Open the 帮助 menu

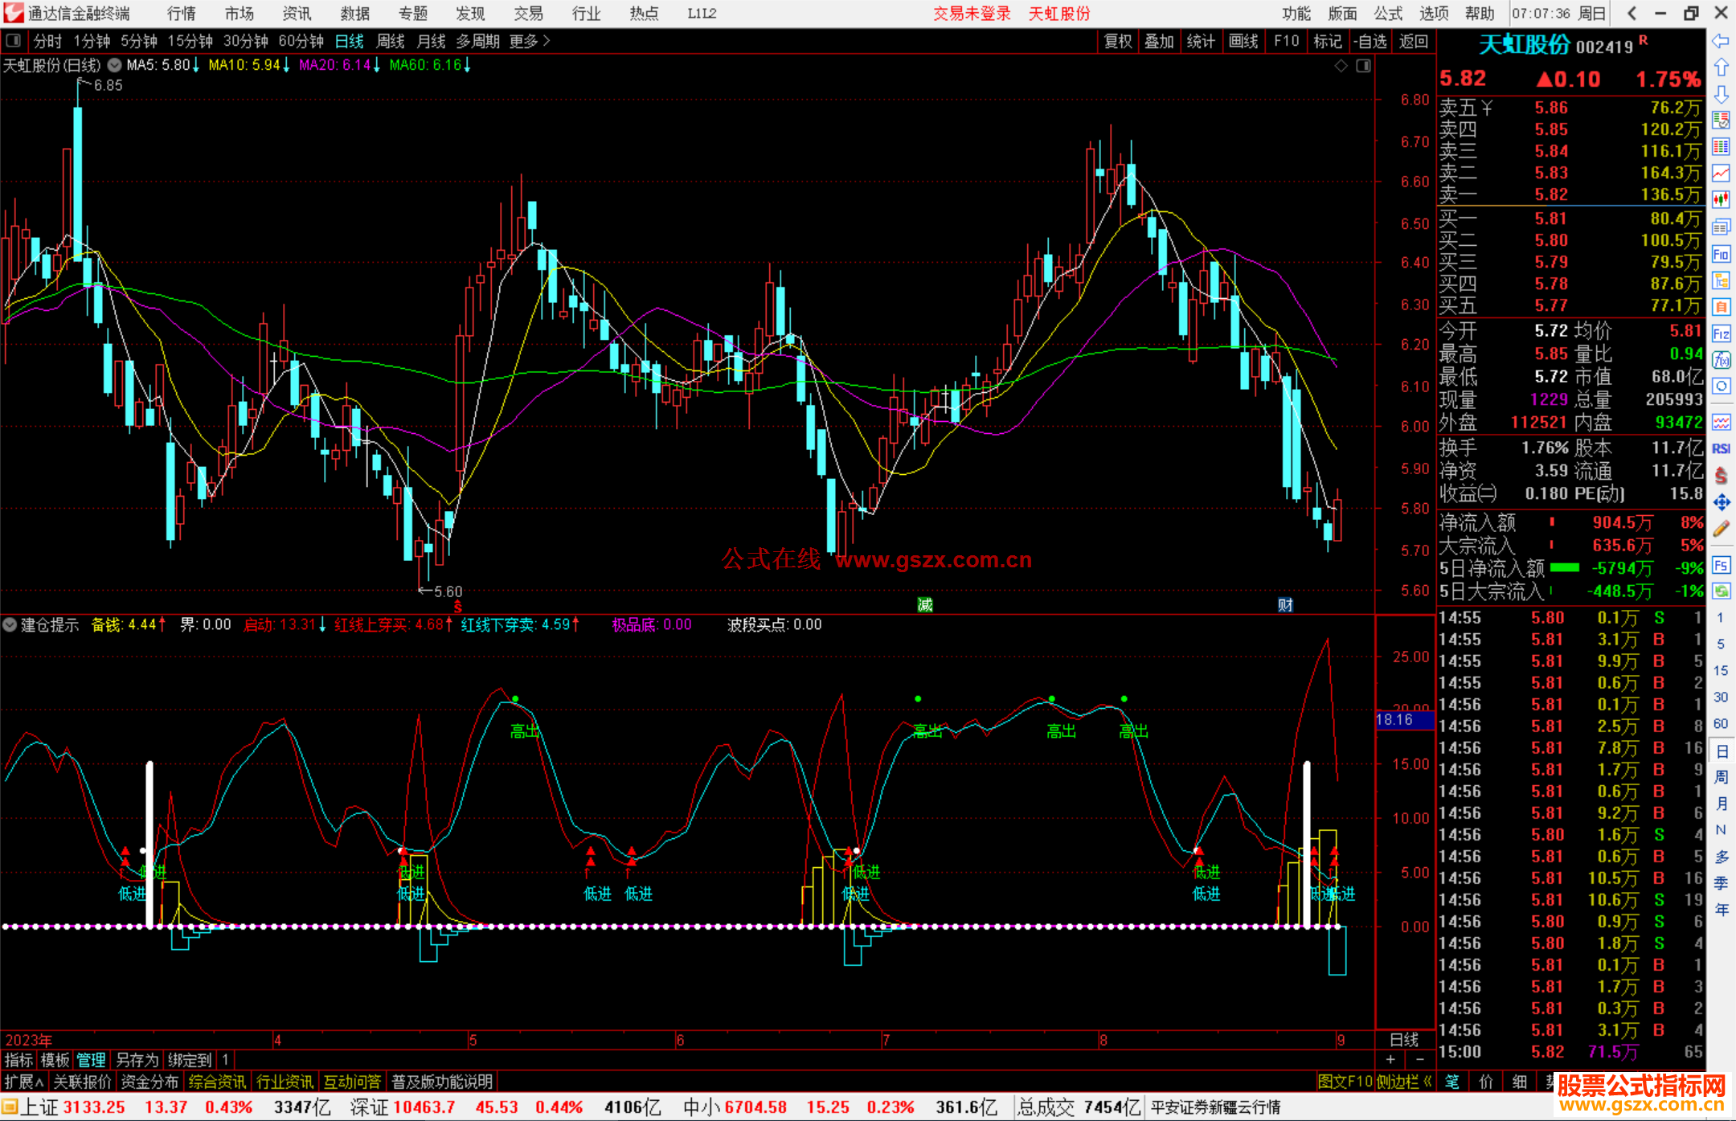tap(1480, 14)
